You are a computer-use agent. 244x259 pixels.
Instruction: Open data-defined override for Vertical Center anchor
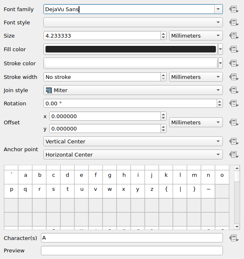coord(234,141)
